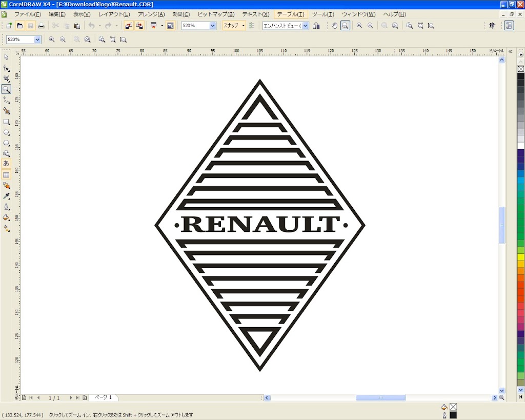
Task: Expand the color palette flyout arrow
Action: pyautogui.click(x=521, y=54)
